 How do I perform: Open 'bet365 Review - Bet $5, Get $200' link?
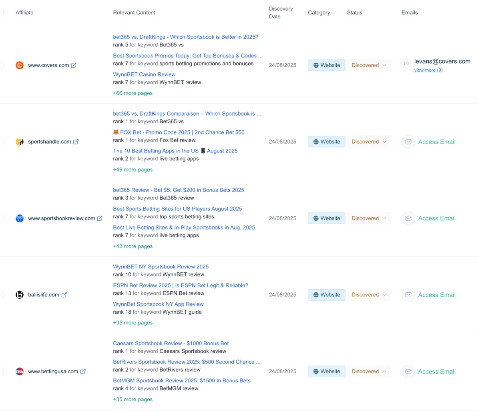click(x=178, y=190)
